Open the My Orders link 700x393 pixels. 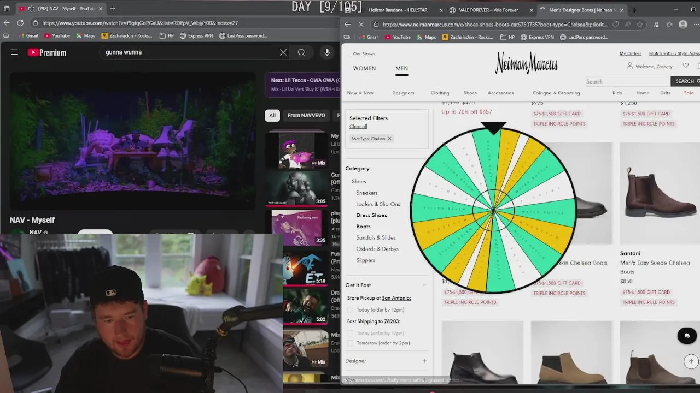[x=631, y=53]
